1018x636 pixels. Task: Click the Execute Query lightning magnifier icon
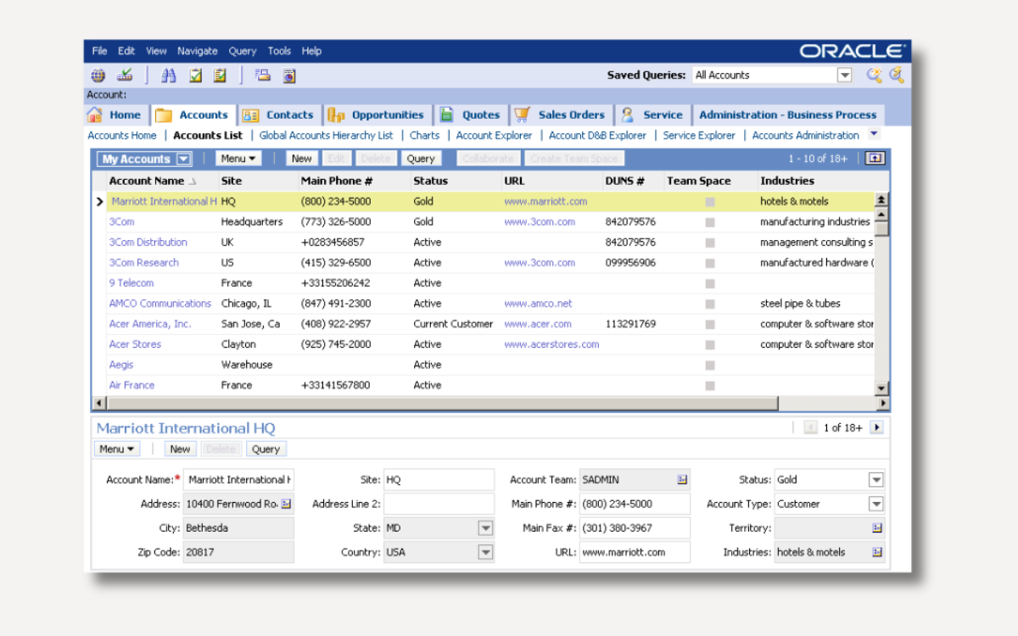point(896,75)
